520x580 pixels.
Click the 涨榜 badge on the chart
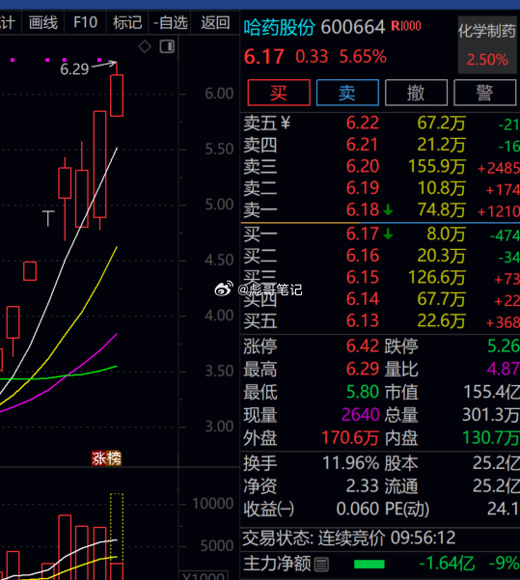click(106, 458)
